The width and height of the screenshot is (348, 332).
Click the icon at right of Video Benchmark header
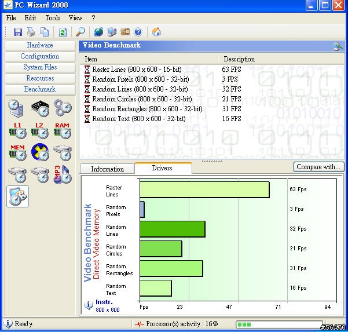tap(338, 46)
